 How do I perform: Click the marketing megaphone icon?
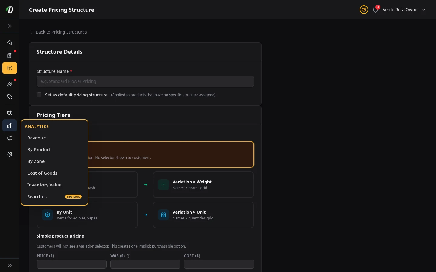click(10, 138)
